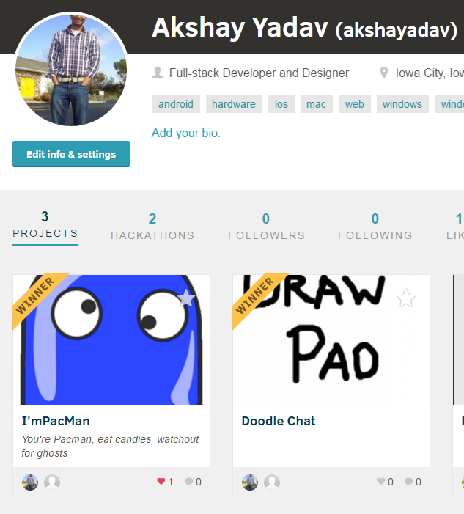Screen dimensions: 464x514
Task: Open second gray avatar on Doodle Chat card
Action: (x=272, y=482)
